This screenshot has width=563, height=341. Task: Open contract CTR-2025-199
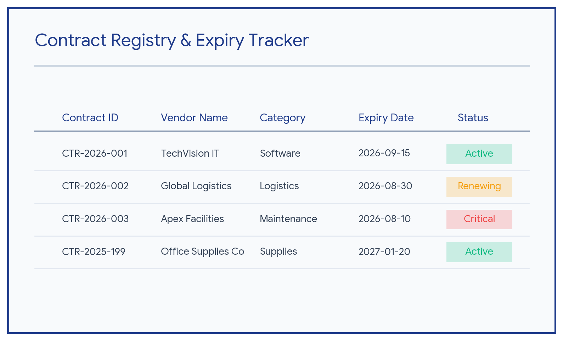point(94,252)
